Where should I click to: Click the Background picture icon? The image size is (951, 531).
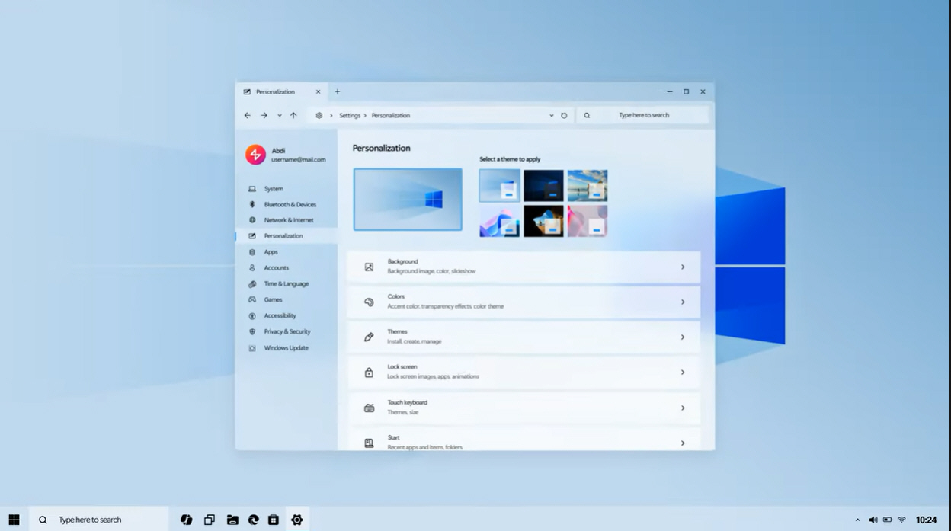coord(369,266)
